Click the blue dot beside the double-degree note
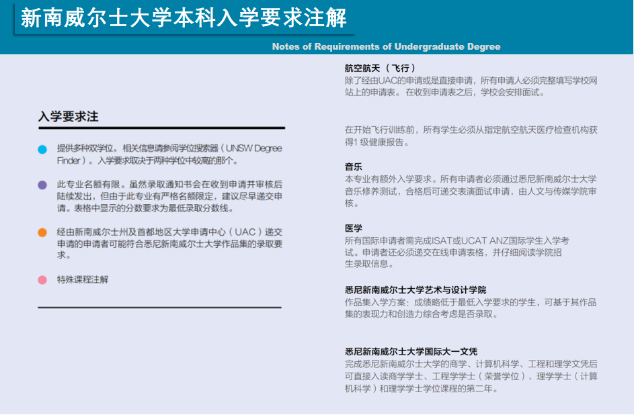This screenshot has height=417, width=634. [x=42, y=149]
